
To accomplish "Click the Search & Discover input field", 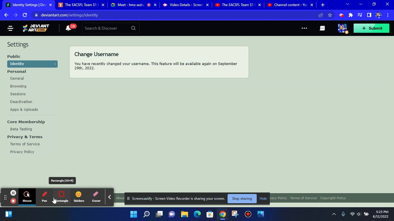I will [x=106, y=28].
